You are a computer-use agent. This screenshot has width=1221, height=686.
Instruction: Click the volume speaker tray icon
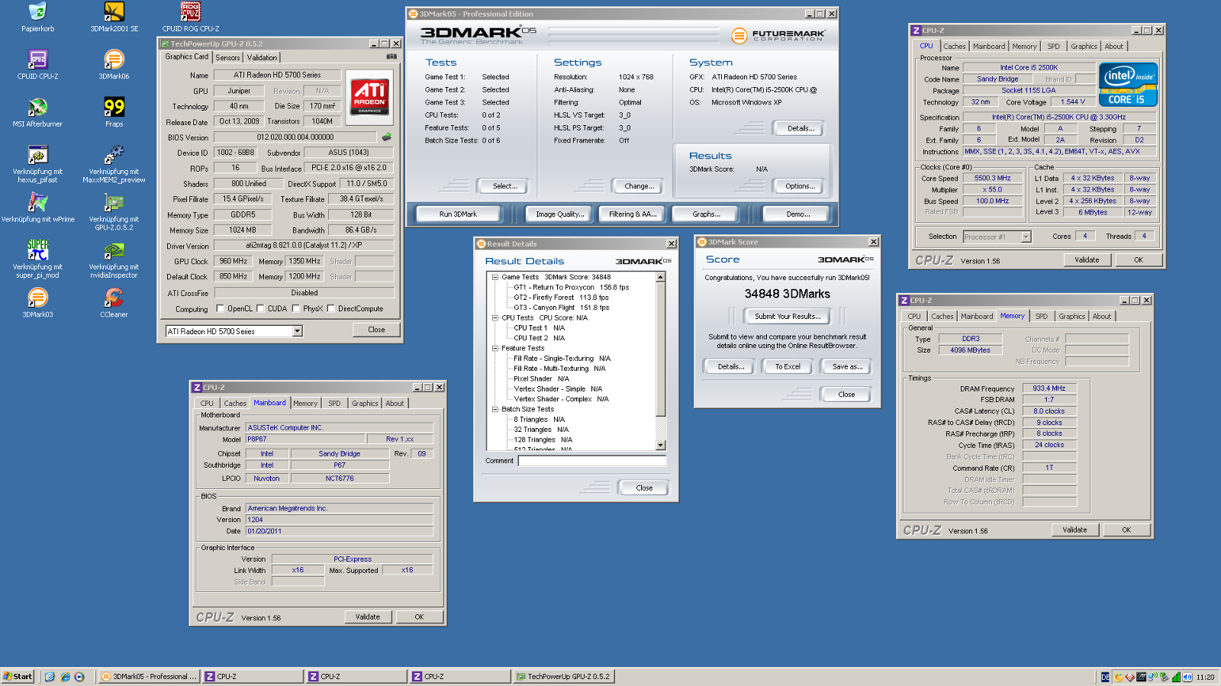click(x=1188, y=677)
